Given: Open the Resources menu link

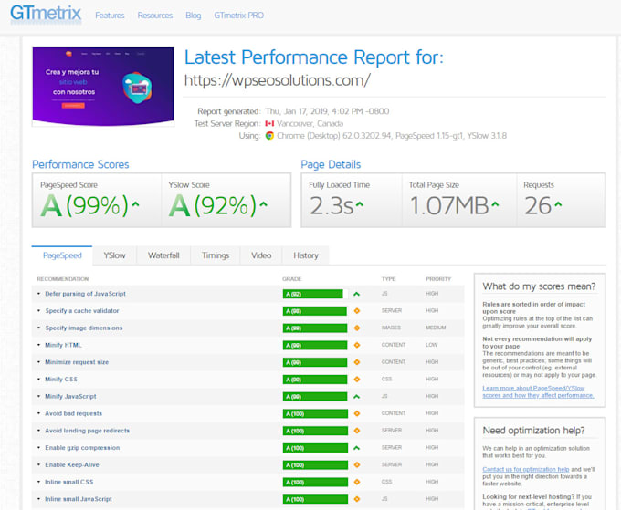Looking at the screenshot, I should [155, 16].
